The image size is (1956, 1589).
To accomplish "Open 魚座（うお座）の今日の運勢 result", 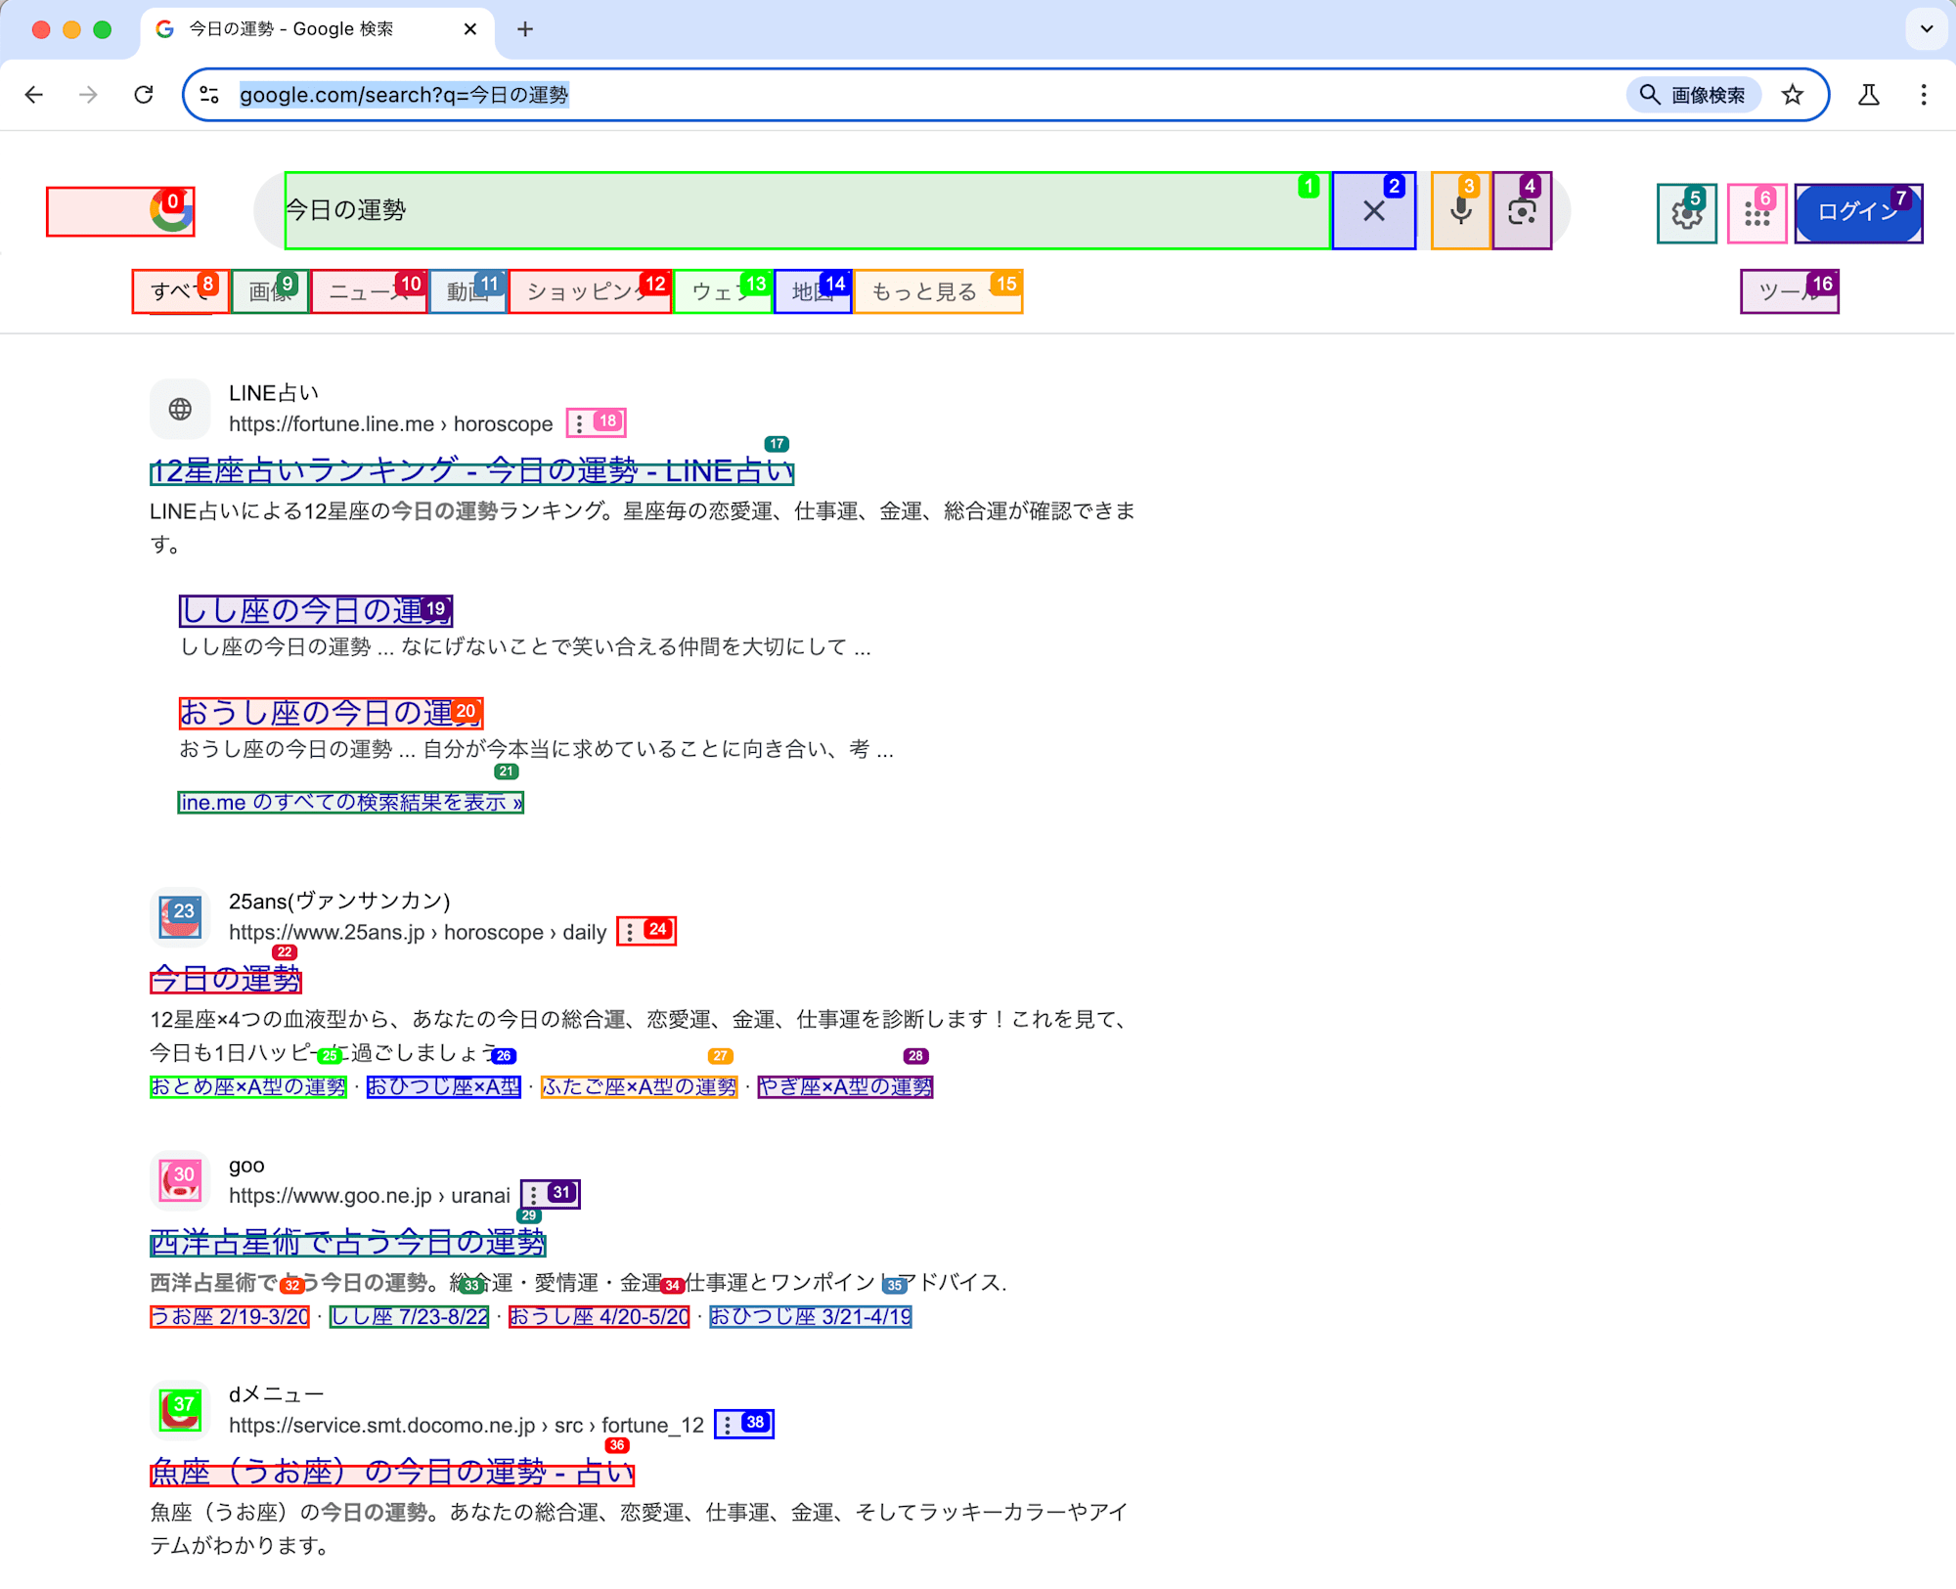I will [392, 1472].
